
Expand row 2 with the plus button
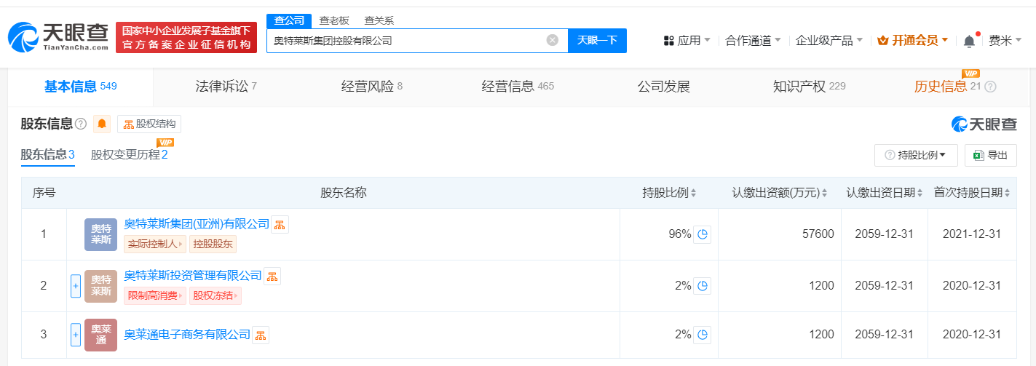[x=75, y=286]
